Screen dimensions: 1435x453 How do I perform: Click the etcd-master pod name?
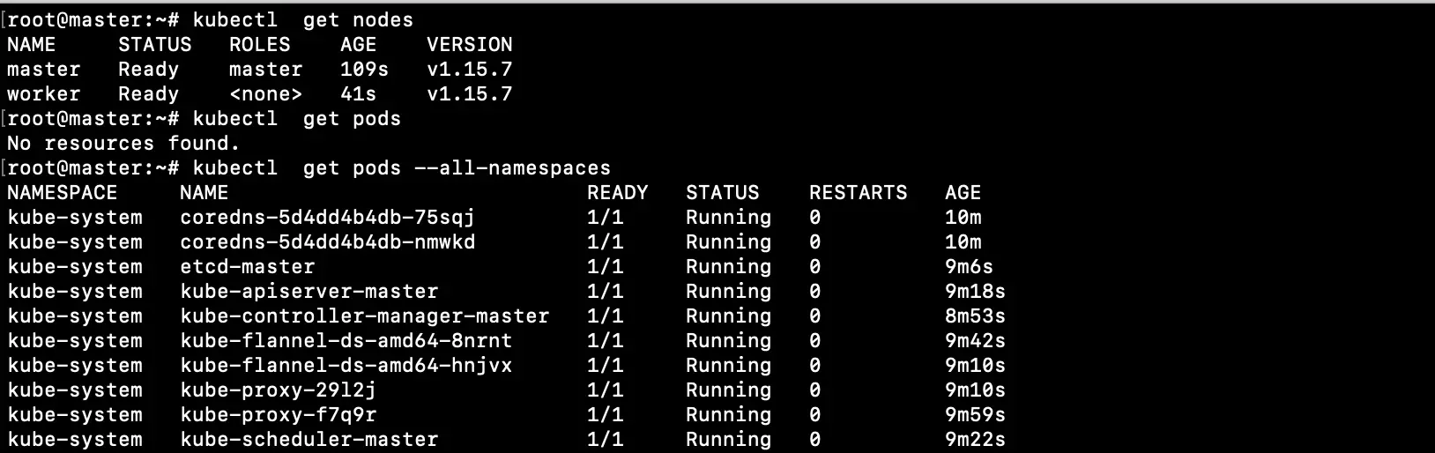click(x=247, y=266)
